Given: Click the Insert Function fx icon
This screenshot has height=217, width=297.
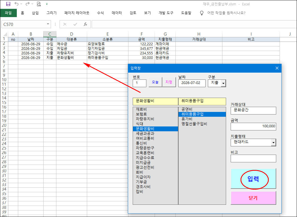Looking at the screenshot, I should coord(85,24).
